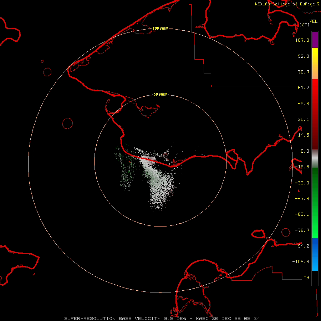Click the yellow segment of the color bar
This screenshot has height=321, width=321.
click(315, 63)
